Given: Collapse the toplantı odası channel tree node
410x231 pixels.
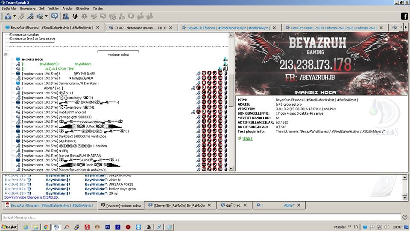Looking at the screenshot, I should pos(6,55).
